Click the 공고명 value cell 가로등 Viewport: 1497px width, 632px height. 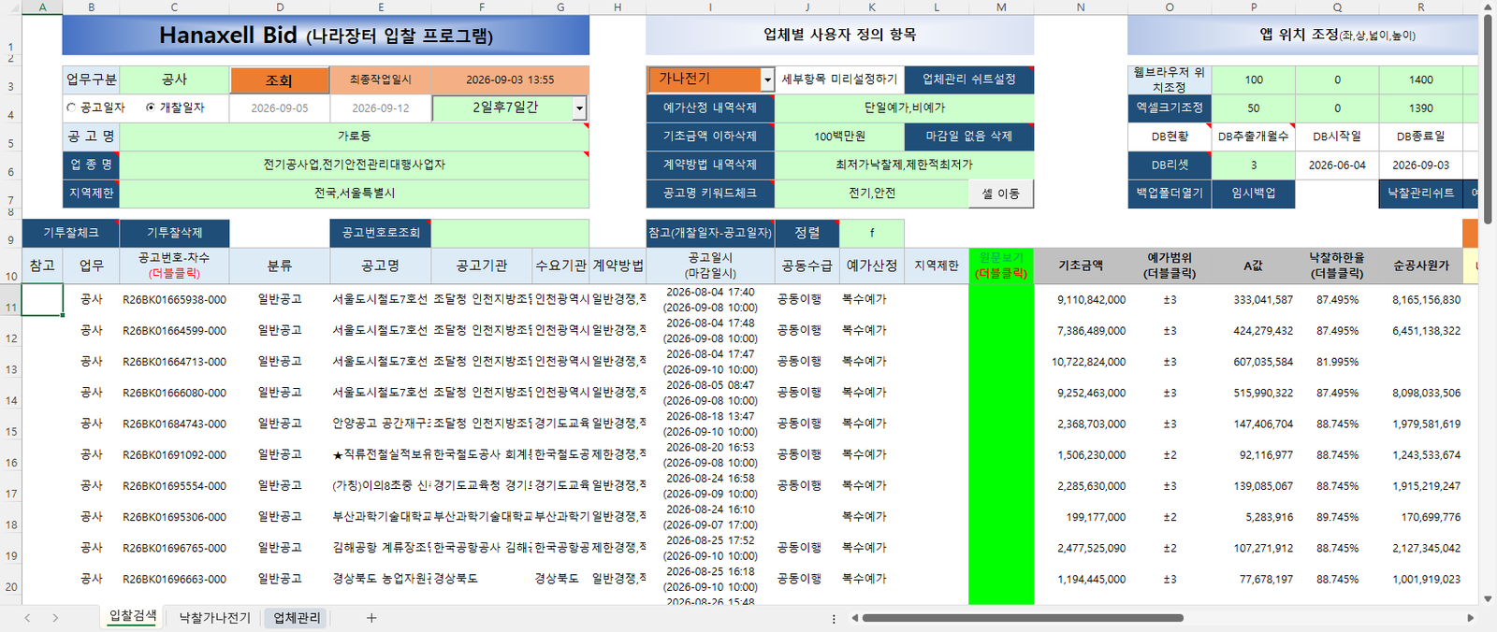pos(355,136)
